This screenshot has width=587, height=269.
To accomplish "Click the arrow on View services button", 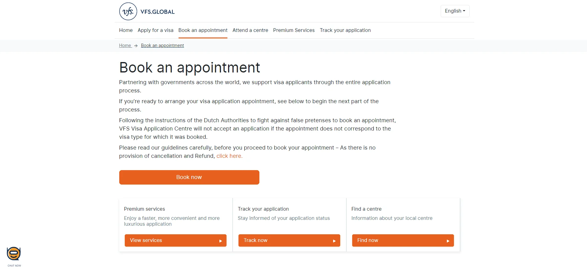I will click(x=220, y=241).
